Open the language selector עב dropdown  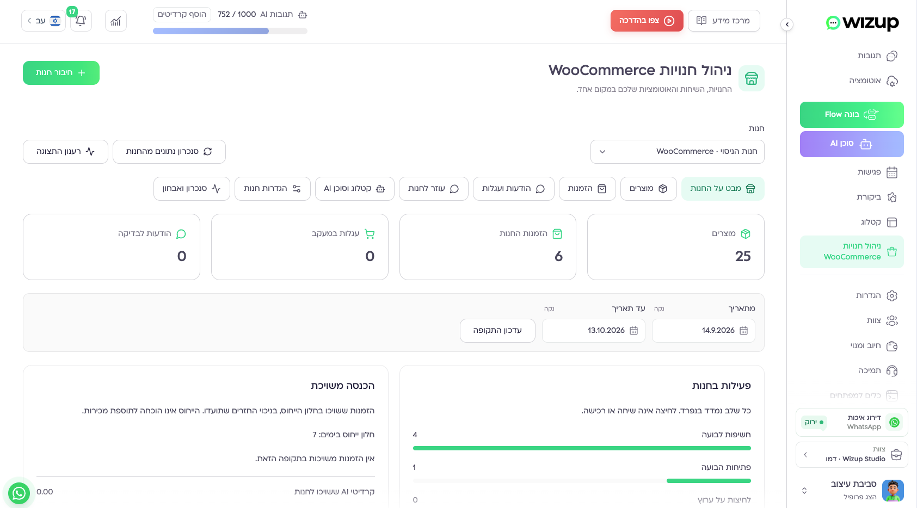click(x=44, y=21)
